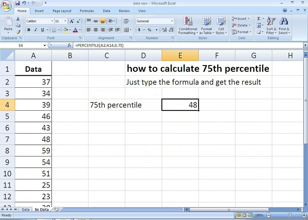Click the AutoSum sigma icon
The width and height of the screenshot is (308, 220).
(259, 18)
